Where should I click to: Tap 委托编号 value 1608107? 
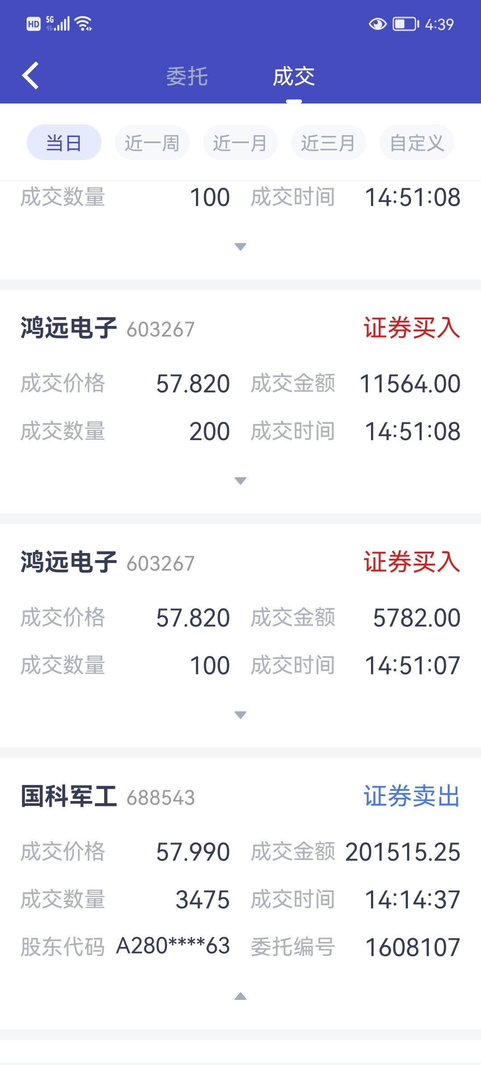pos(412,947)
